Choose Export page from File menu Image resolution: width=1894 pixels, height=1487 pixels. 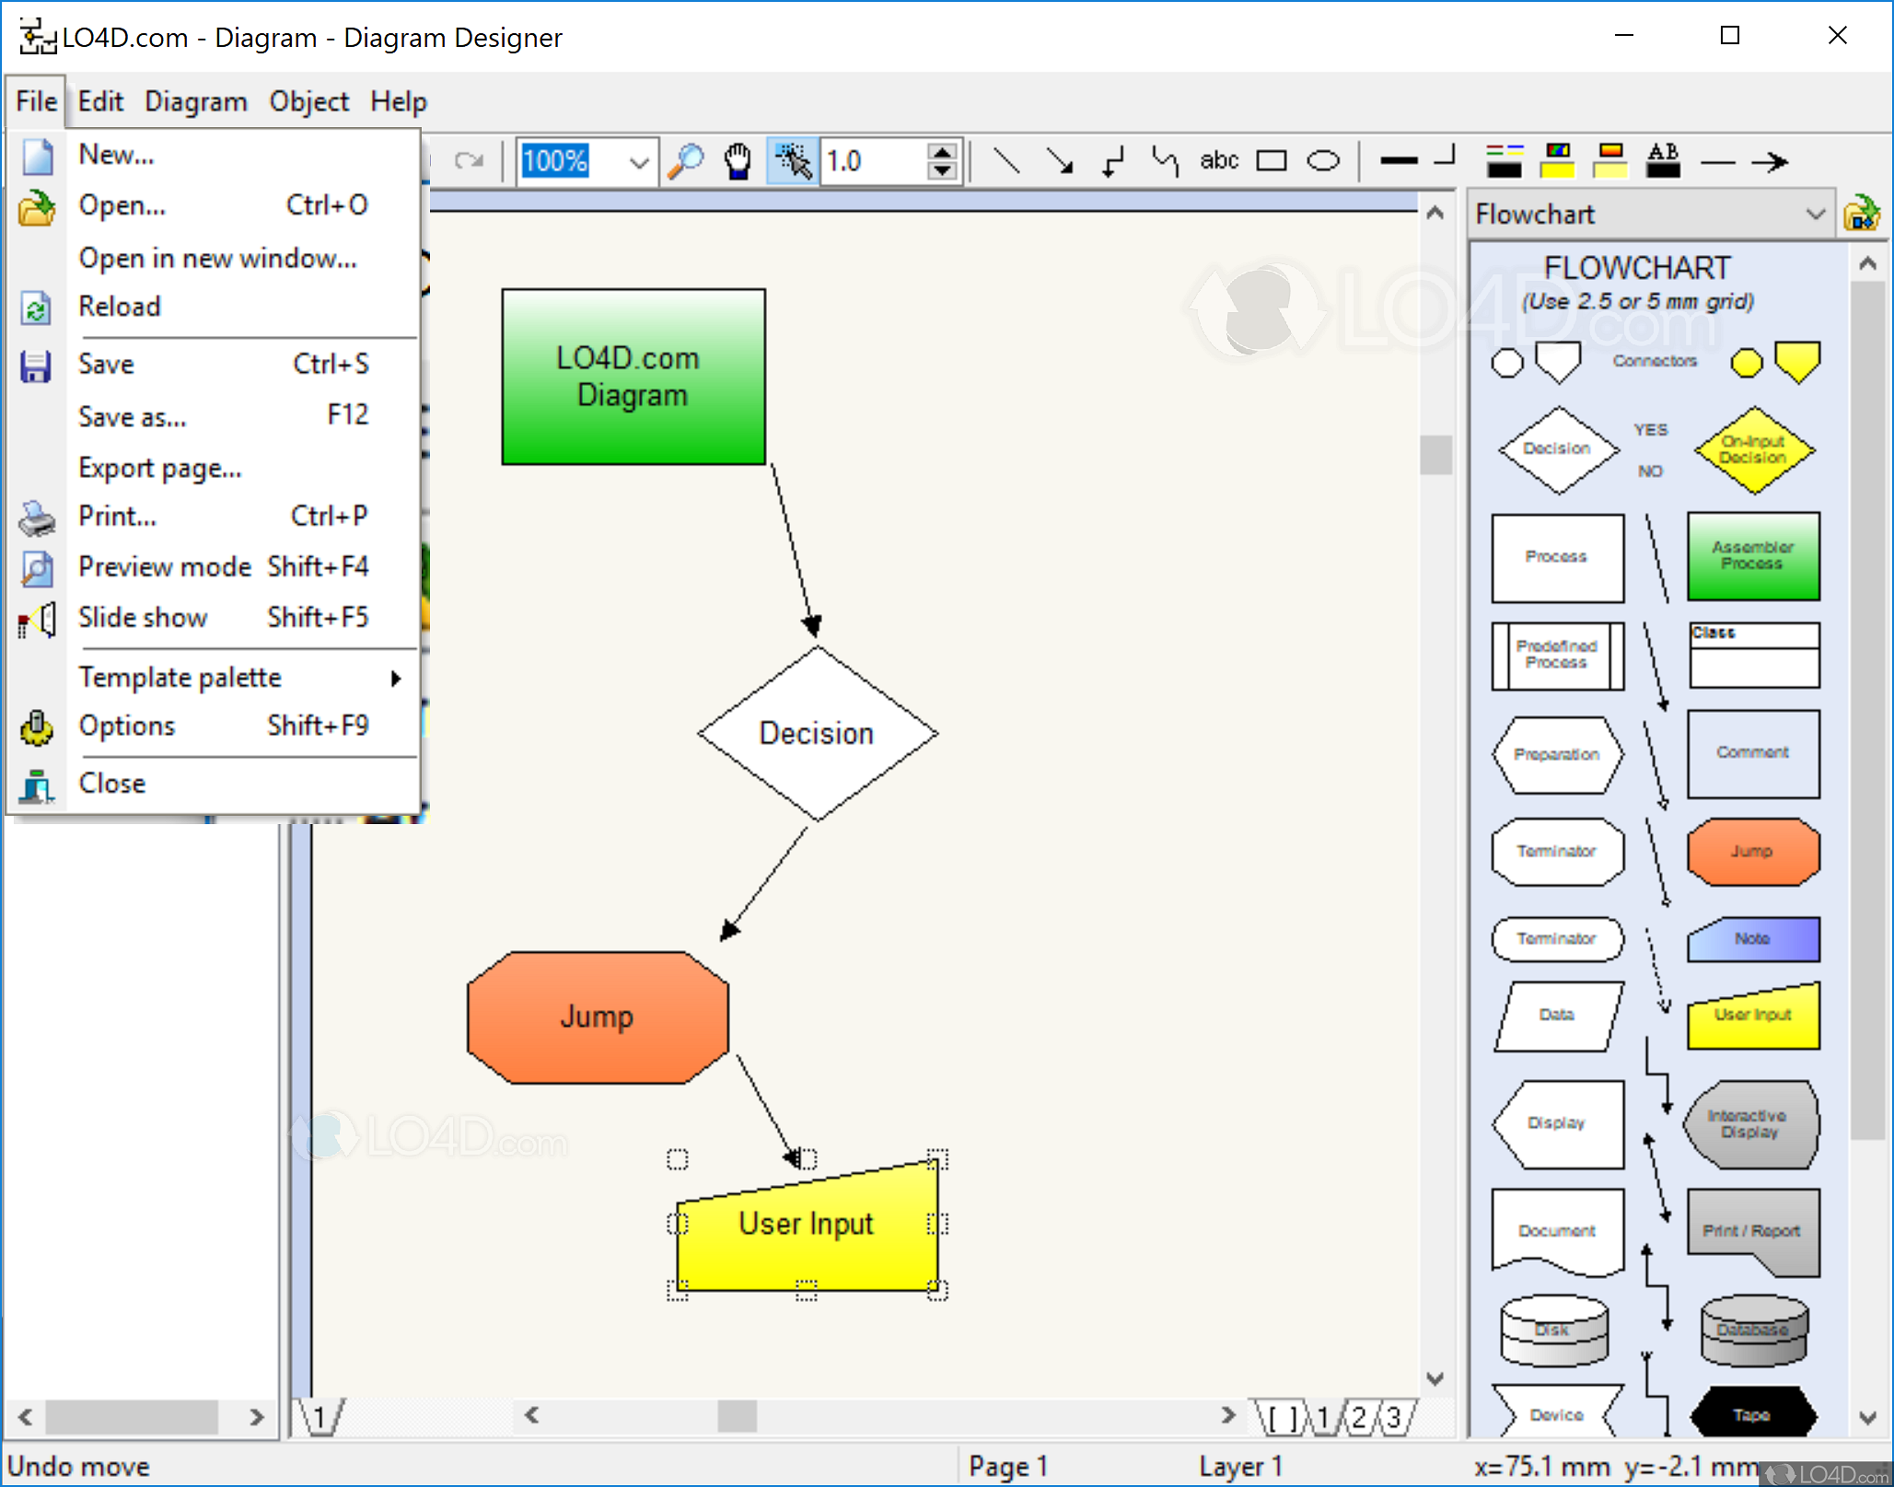[160, 468]
